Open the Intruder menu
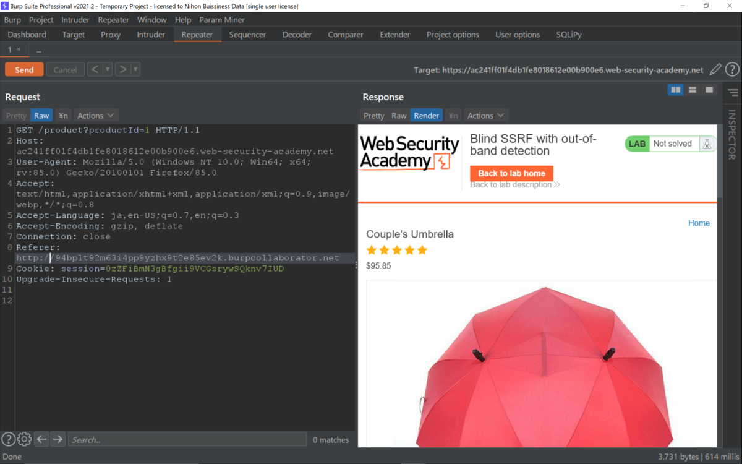742x464 pixels. coord(75,20)
